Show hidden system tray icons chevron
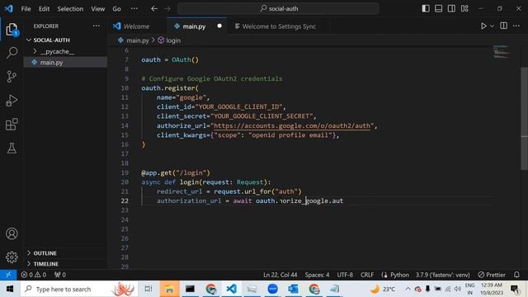The height and width of the screenshot is (297, 528). click(x=408, y=289)
